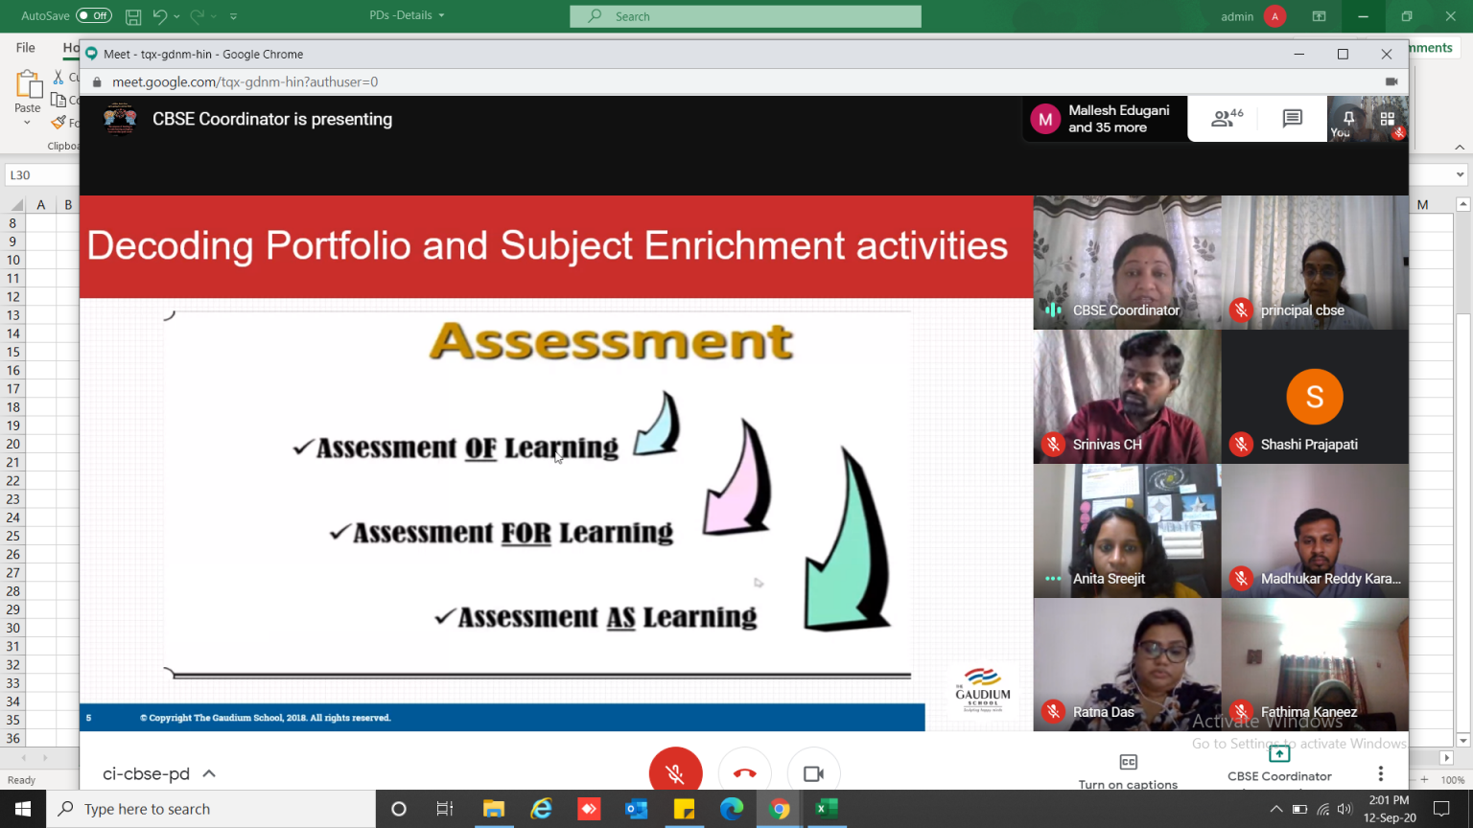
Task: Select row 20 header in Excel
Action: point(13,444)
